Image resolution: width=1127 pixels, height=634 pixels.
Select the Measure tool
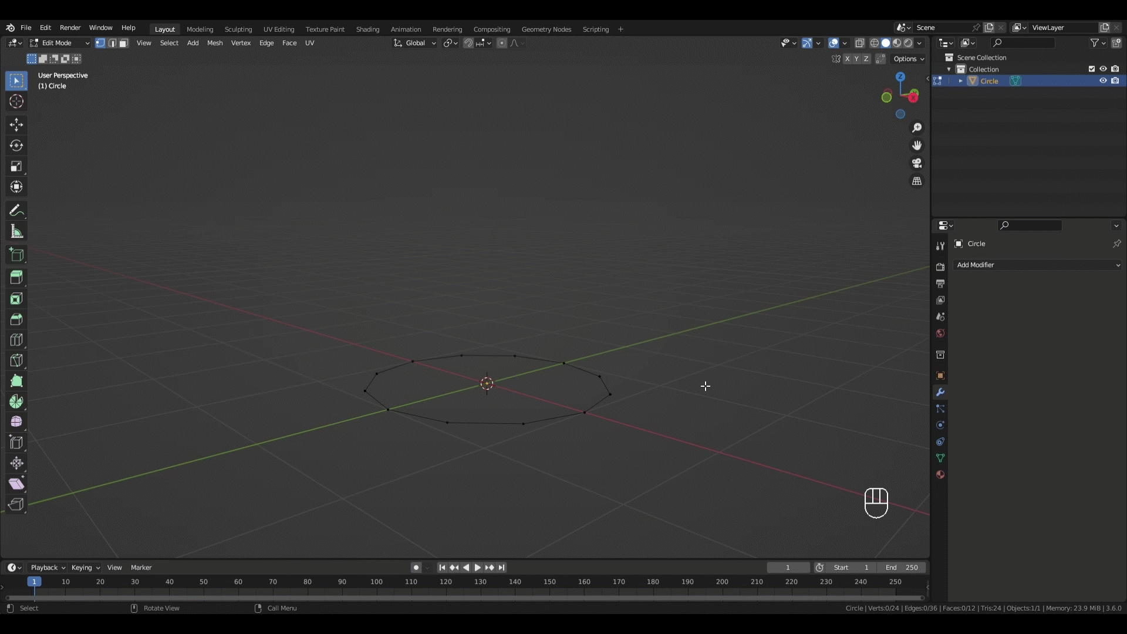16,232
